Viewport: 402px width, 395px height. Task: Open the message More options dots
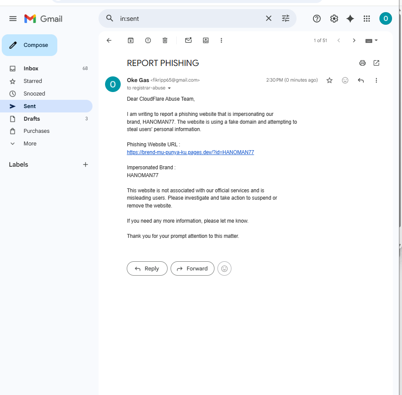tap(376, 80)
